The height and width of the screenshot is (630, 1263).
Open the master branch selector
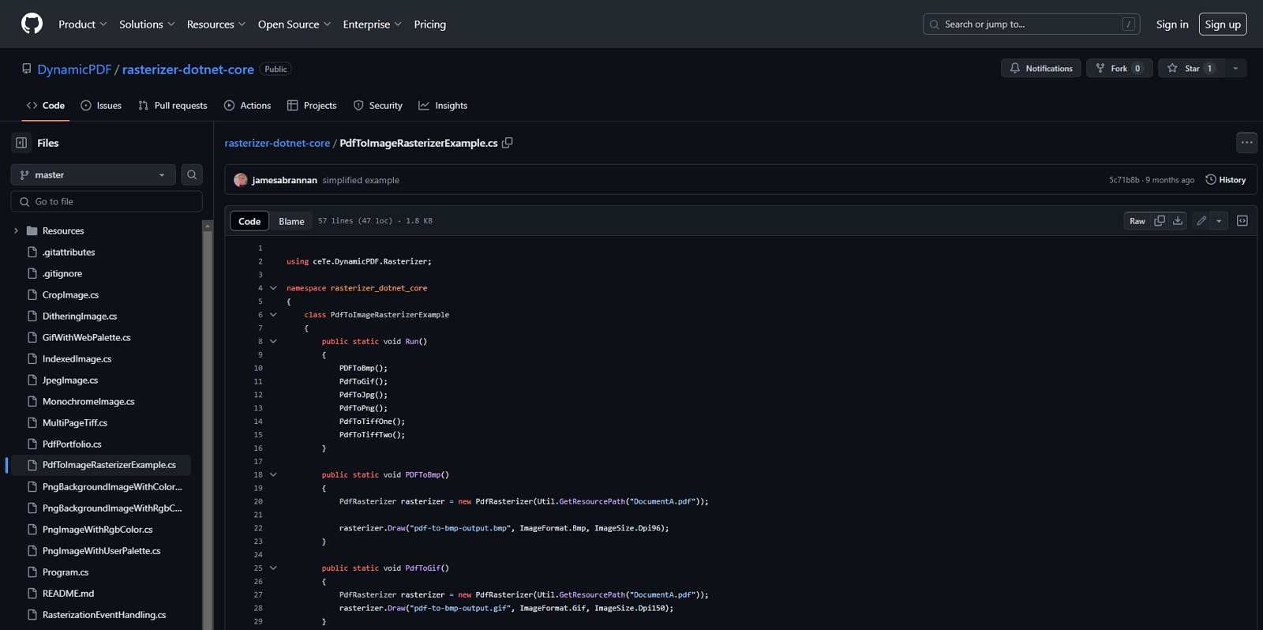coord(93,174)
